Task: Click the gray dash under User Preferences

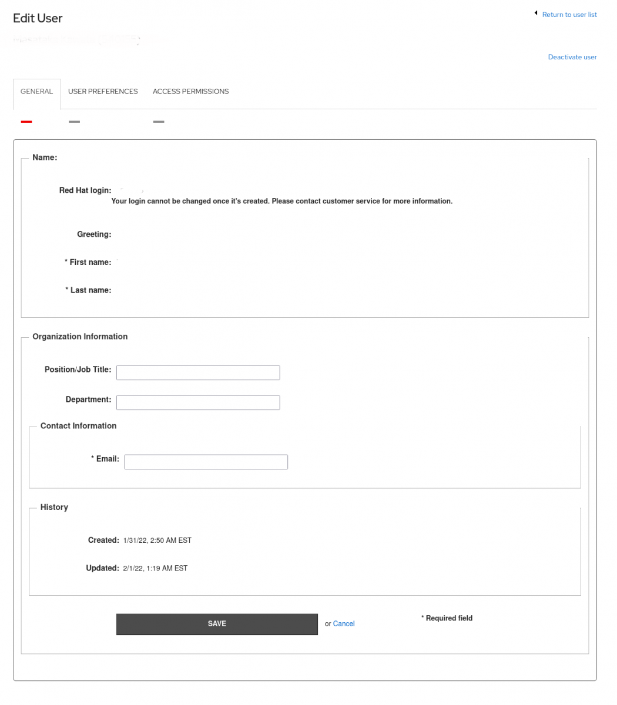Action: (74, 122)
